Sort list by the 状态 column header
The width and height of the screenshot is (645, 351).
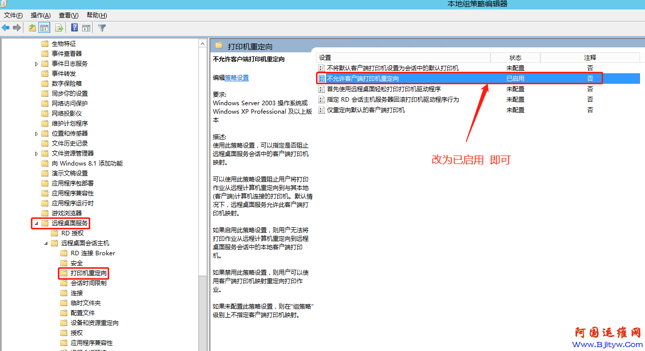click(x=515, y=57)
